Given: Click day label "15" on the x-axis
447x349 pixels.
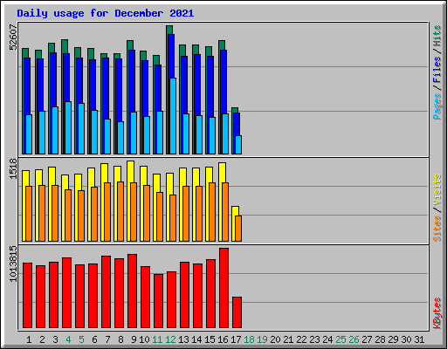Looking at the screenshot, I should tap(210, 339).
